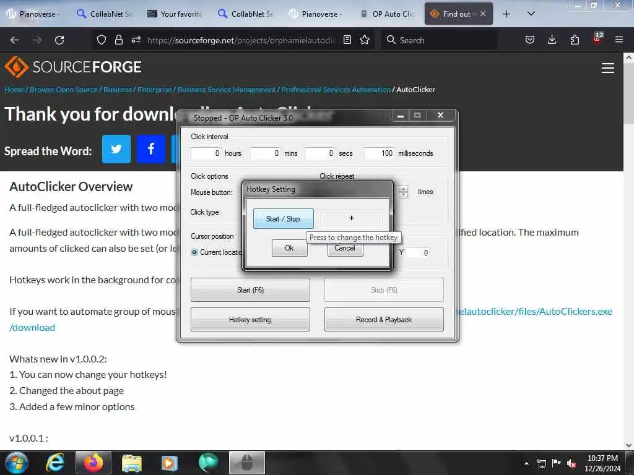Click the scrollbar down arrow on the page
This screenshot has width=634, height=475.
pyautogui.click(x=628, y=445)
